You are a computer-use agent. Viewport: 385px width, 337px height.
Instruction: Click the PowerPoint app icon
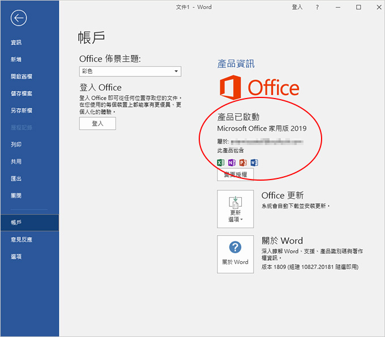tap(243, 163)
